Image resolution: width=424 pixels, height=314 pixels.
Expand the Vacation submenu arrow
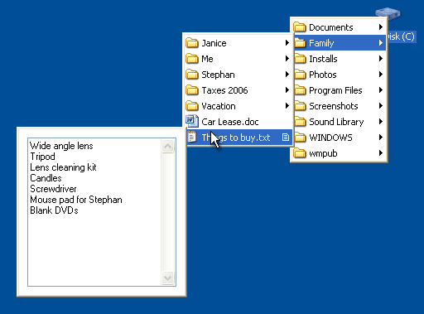287,106
